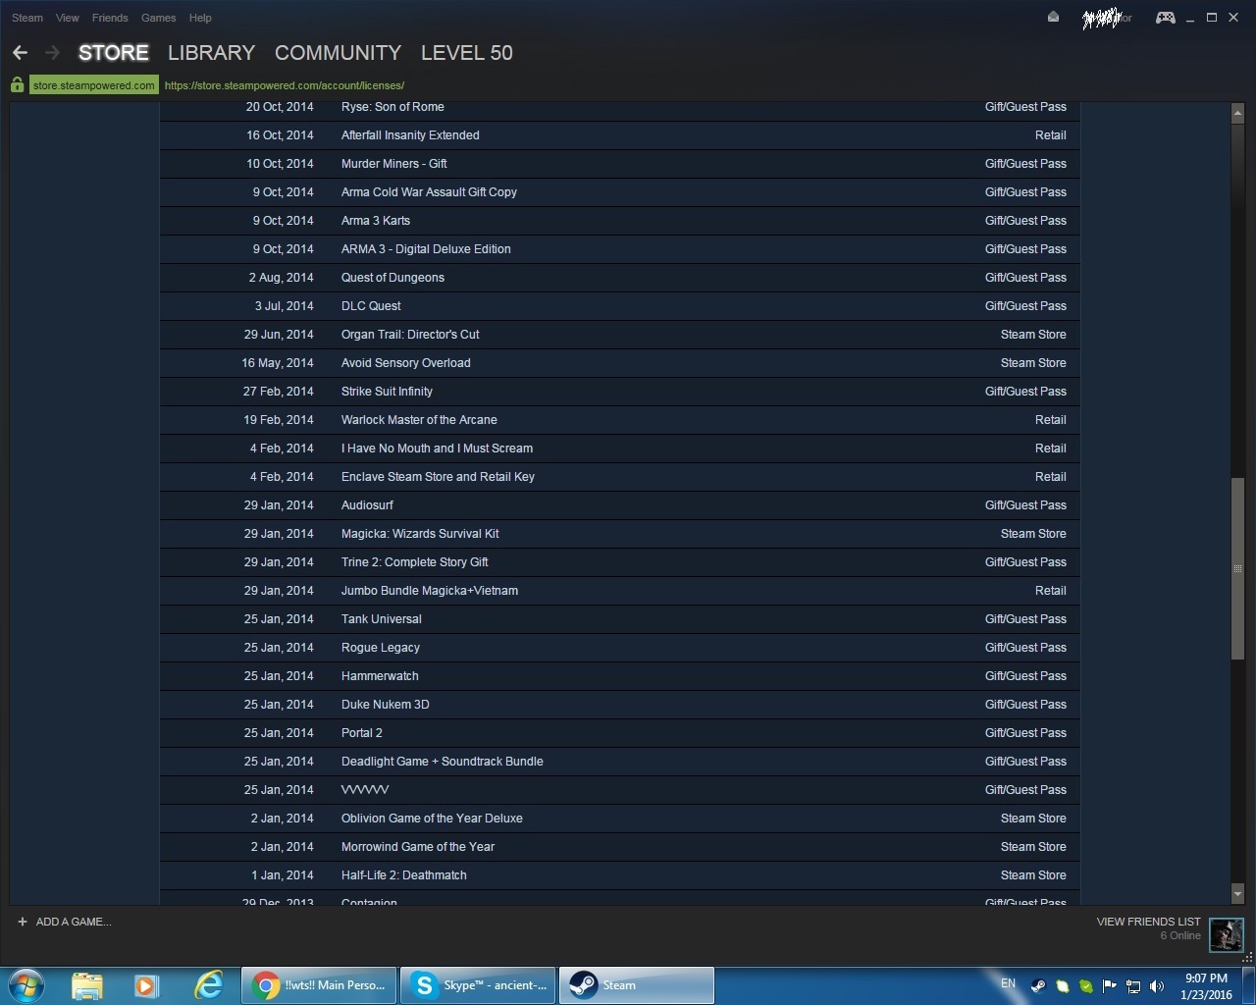
Task: Click the Steam system tray icon
Action: pos(1038,986)
